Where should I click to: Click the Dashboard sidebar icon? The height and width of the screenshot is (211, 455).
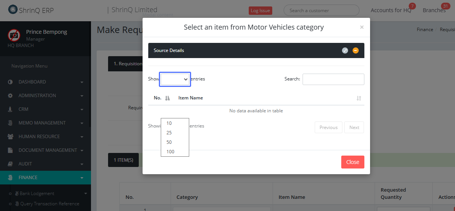[x=10, y=82]
